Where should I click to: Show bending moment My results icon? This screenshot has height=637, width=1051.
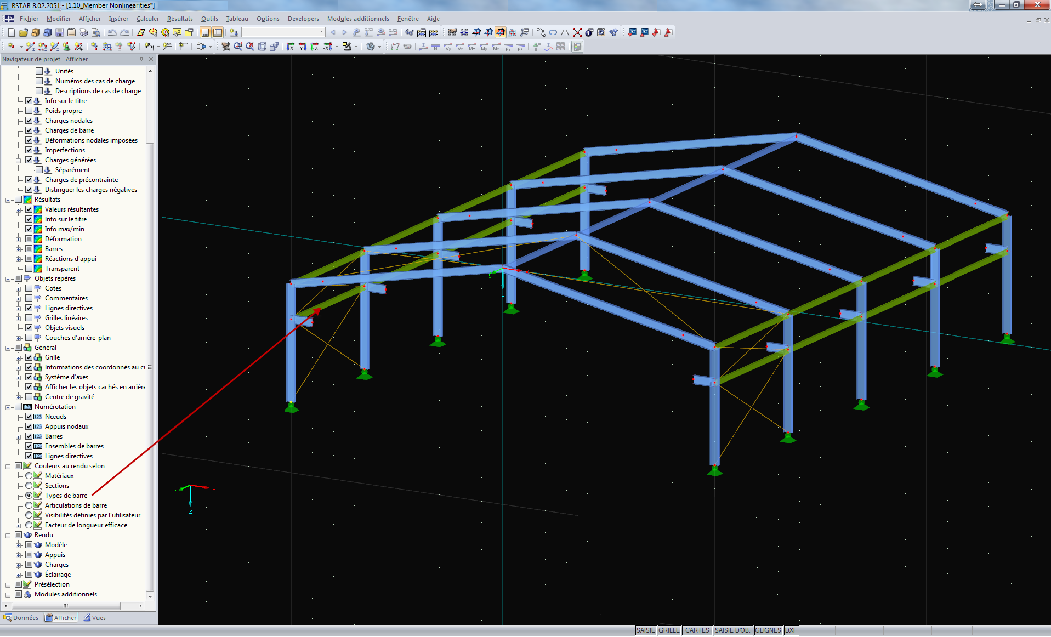tap(484, 47)
